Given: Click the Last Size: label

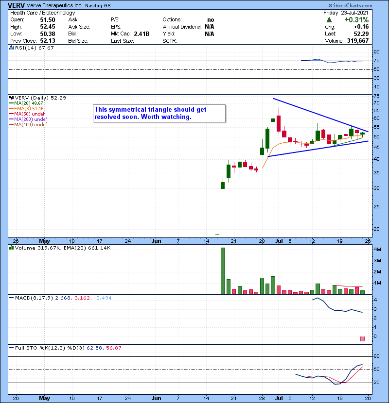Looking at the screenshot, I should click(x=122, y=41).
